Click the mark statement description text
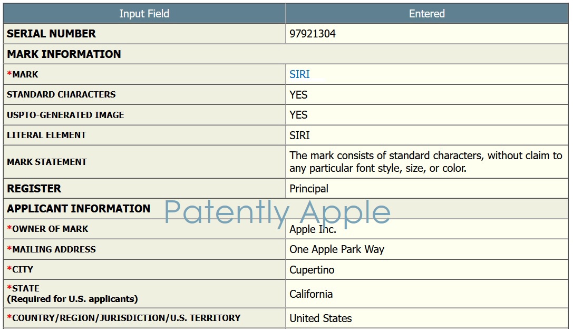 (425, 162)
